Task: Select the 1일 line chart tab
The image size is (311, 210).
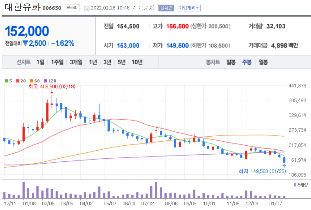Action: (x=40, y=62)
